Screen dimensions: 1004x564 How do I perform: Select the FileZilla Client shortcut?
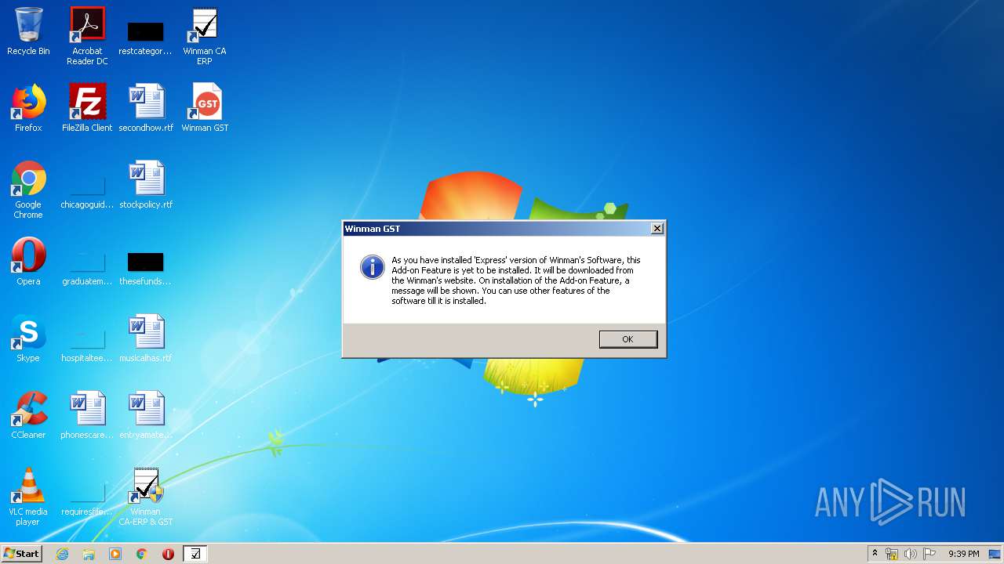click(x=87, y=108)
